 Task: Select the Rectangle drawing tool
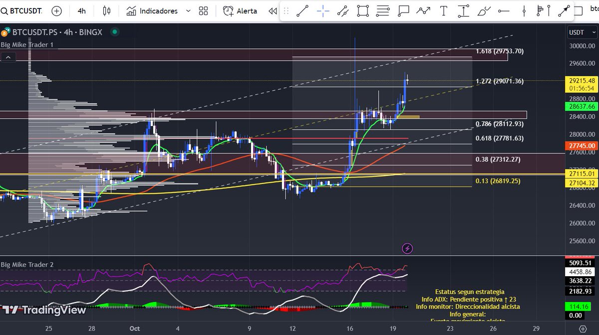tap(363, 10)
